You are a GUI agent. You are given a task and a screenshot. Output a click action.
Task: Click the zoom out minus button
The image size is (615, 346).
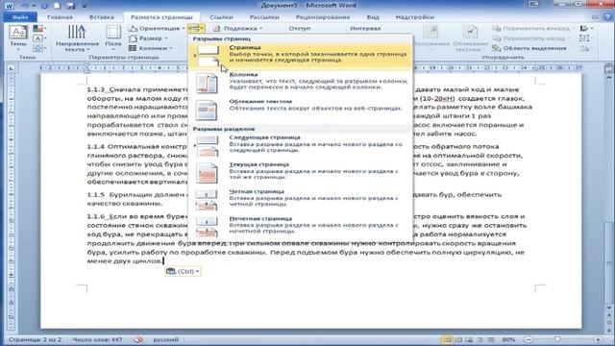(x=529, y=339)
